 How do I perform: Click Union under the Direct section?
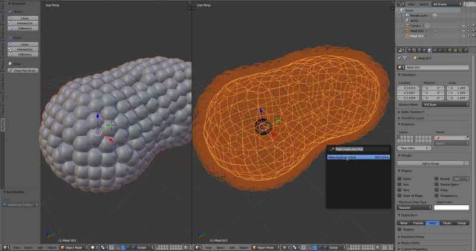tap(23, 45)
